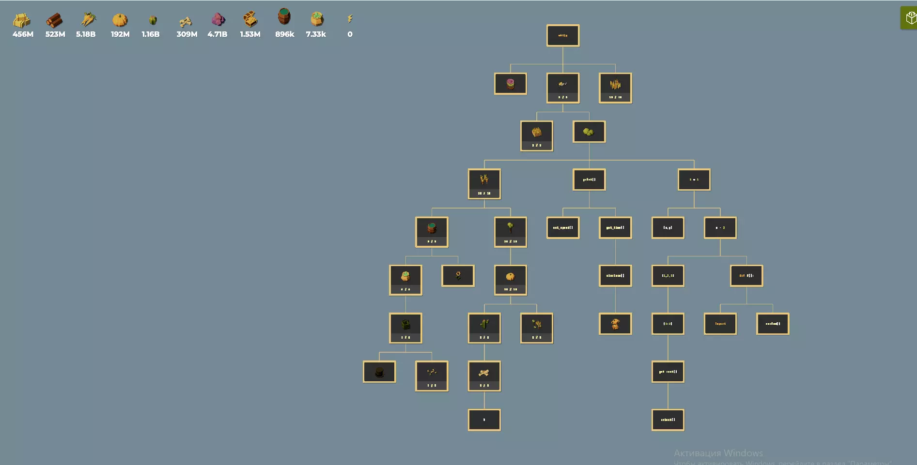
Task: Open the get_cost() unlock node
Action: click(668, 371)
